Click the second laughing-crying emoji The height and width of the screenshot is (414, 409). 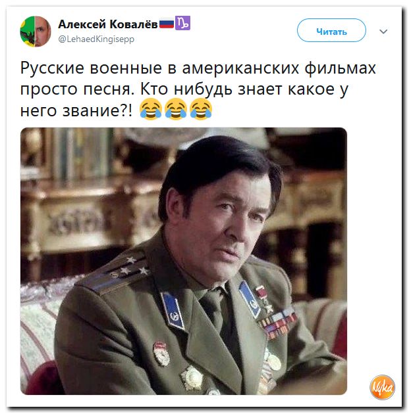coord(176,109)
